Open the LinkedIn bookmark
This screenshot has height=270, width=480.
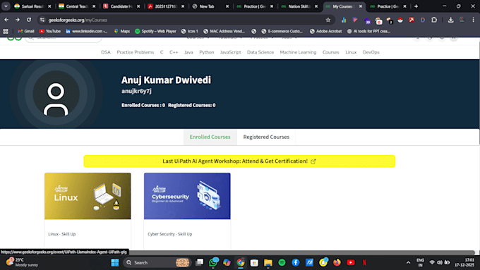coord(87,31)
